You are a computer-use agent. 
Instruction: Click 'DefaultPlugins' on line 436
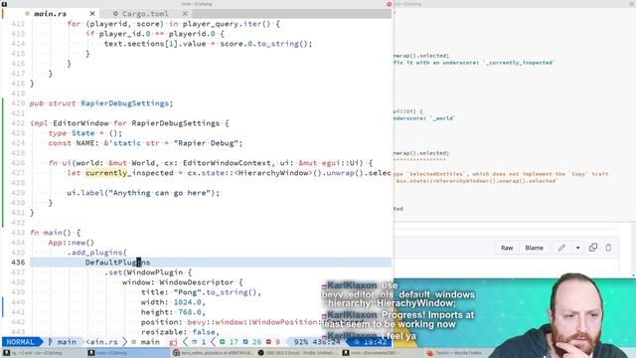point(117,263)
